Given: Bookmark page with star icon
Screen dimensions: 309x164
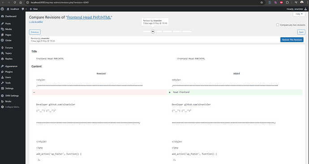Looking at the screenshot, I should pos(262,3).
